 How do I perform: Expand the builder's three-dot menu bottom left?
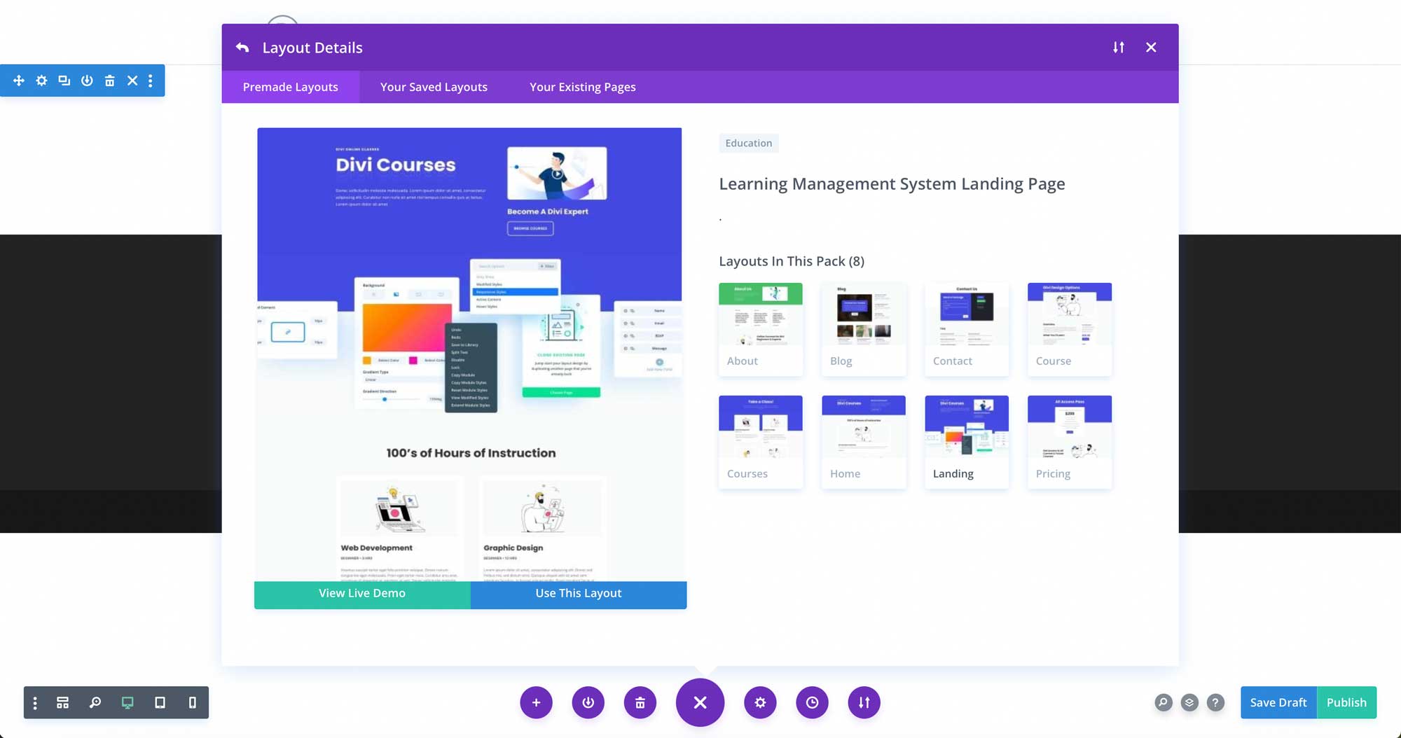[35, 702]
